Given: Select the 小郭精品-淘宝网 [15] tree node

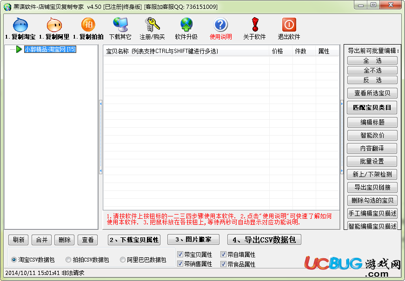Looking at the screenshot, I should click(50, 49).
